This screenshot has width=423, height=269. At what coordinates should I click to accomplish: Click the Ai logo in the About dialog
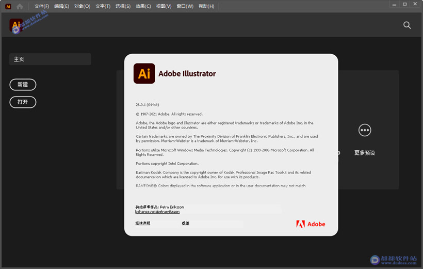(x=144, y=73)
